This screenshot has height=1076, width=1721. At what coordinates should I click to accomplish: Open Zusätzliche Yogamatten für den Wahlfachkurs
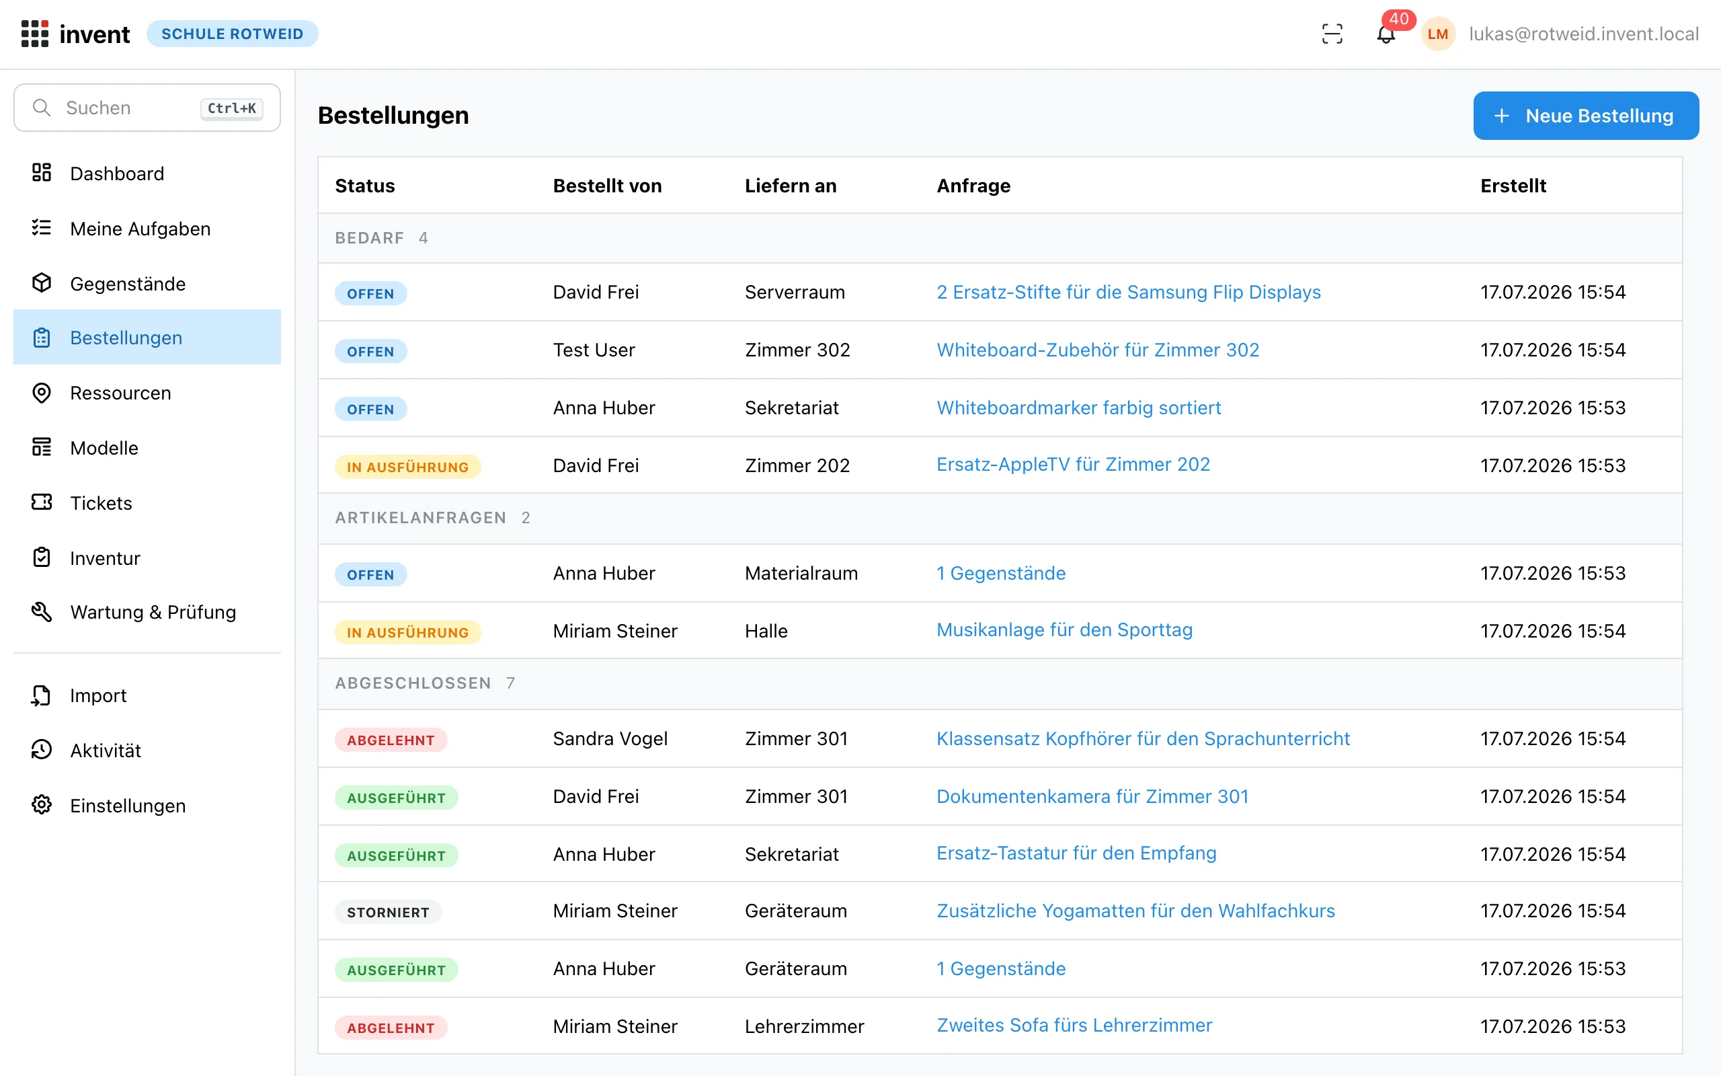coord(1135,910)
